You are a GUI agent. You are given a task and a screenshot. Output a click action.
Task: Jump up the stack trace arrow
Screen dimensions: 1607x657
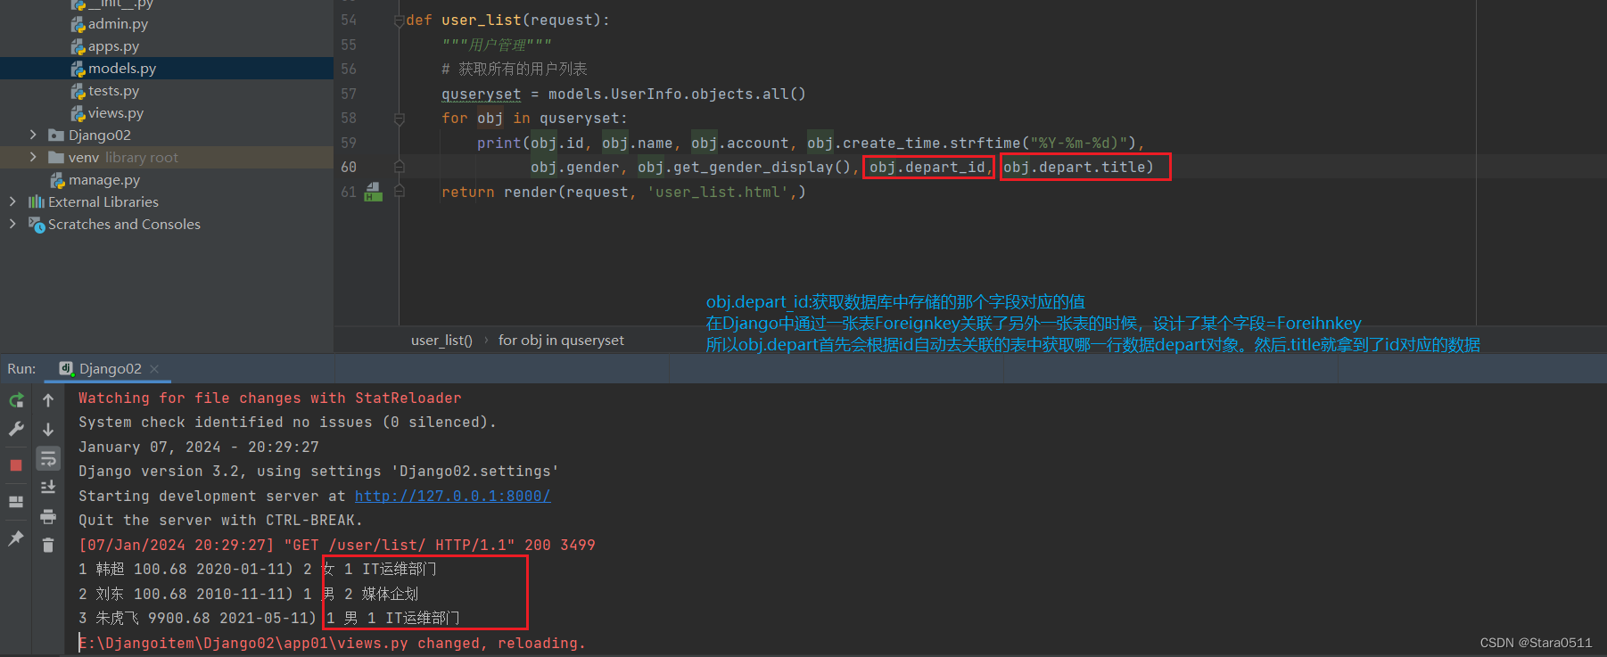[48, 400]
